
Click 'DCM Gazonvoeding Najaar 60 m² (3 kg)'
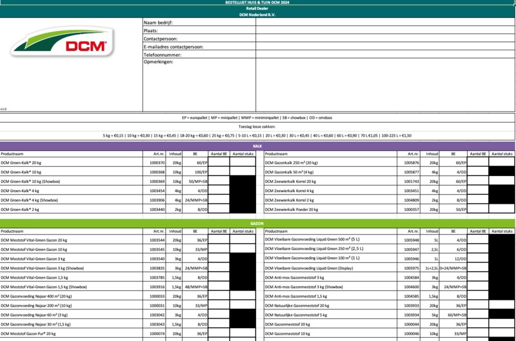point(34,315)
